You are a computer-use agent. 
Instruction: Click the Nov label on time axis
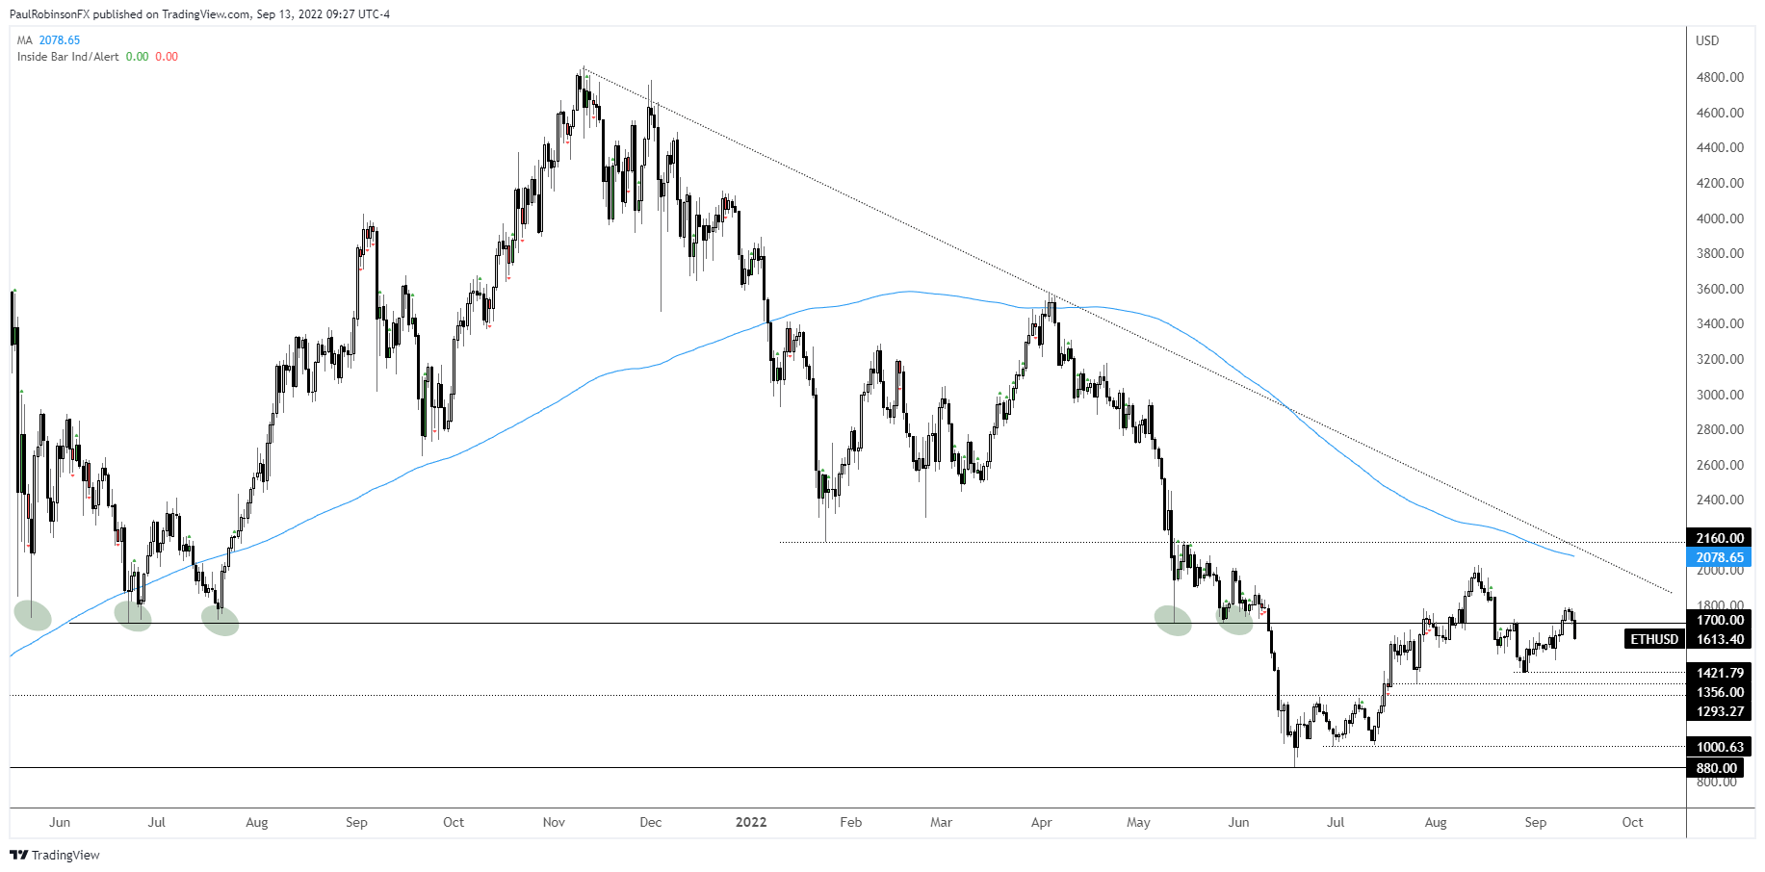(554, 822)
